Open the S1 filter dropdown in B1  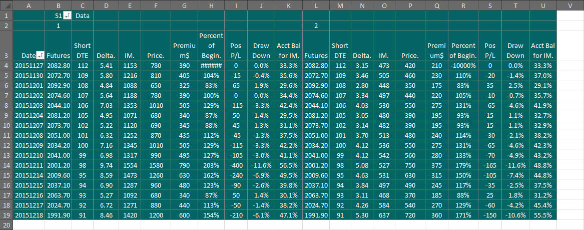click(x=67, y=15)
